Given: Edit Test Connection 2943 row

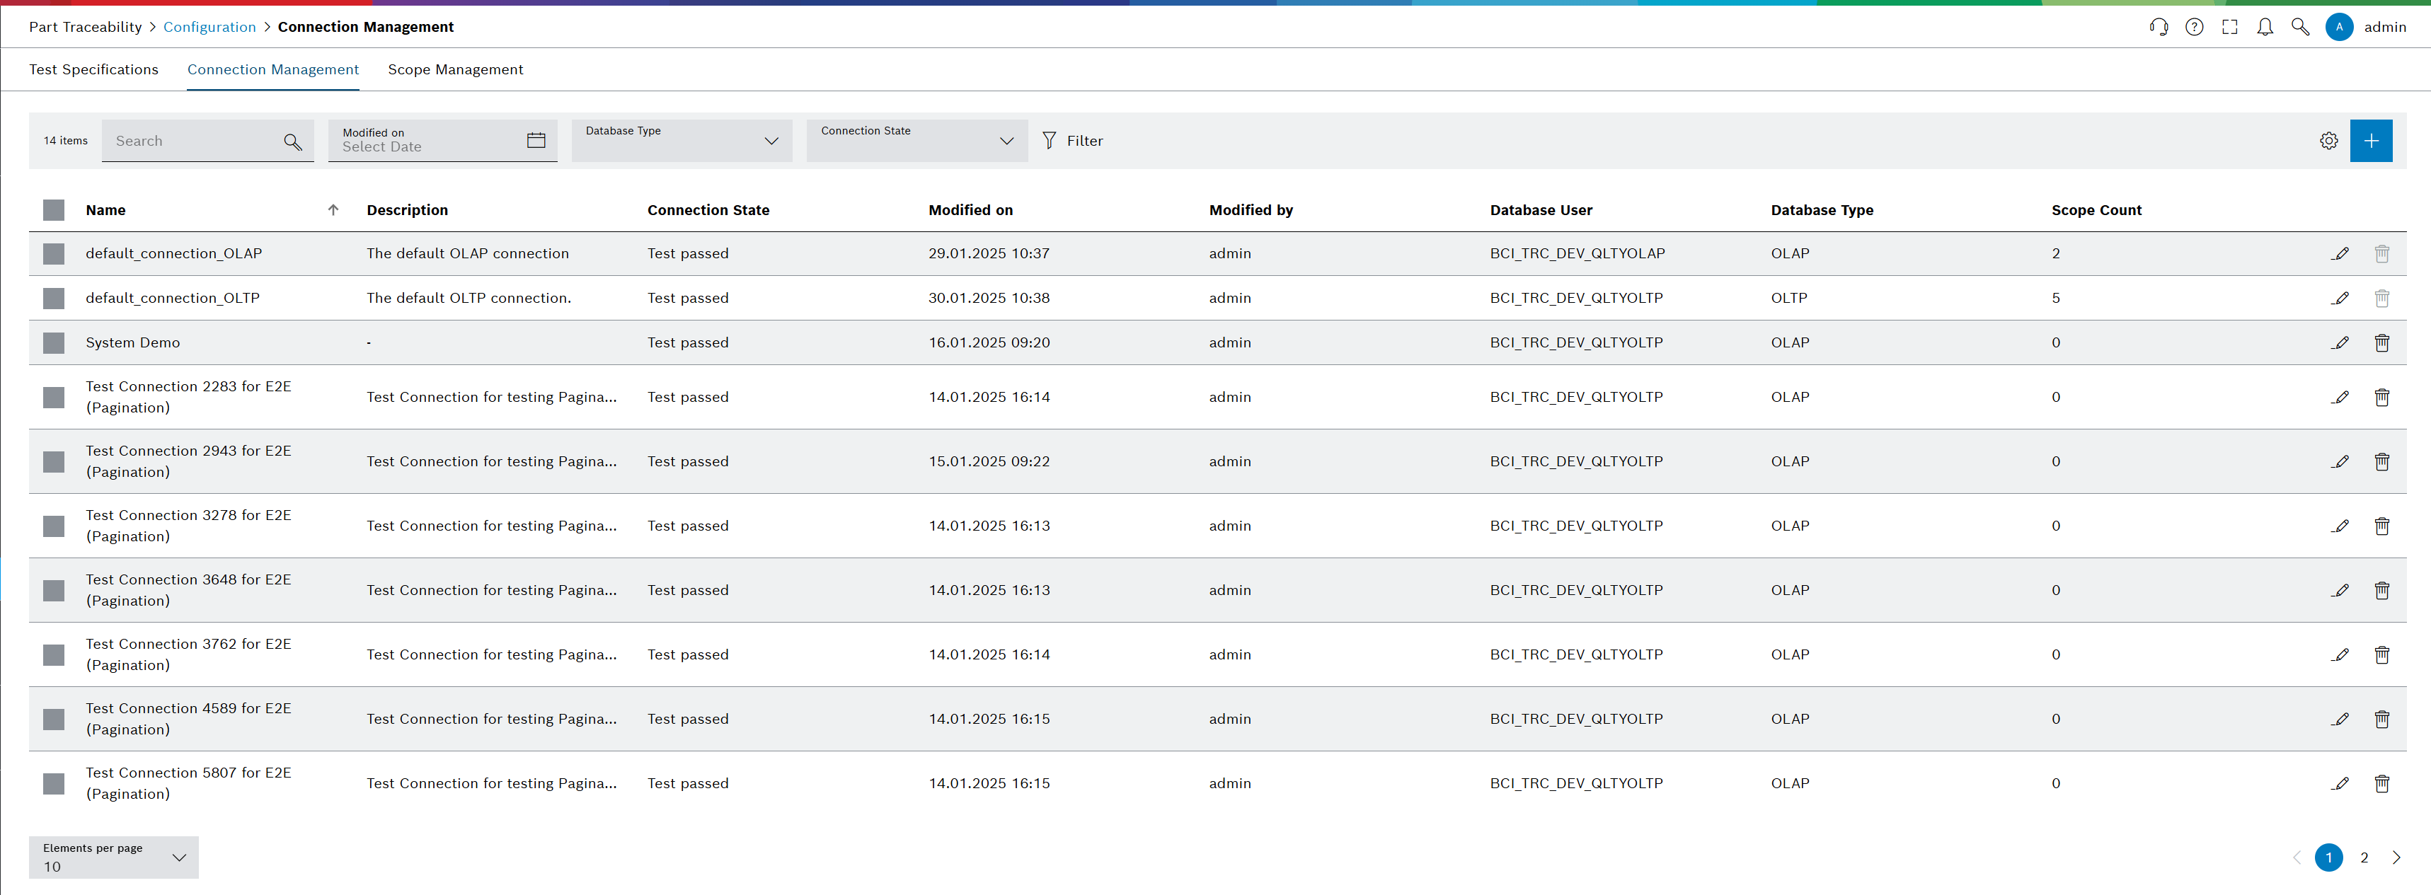Looking at the screenshot, I should [x=2340, y=461].
